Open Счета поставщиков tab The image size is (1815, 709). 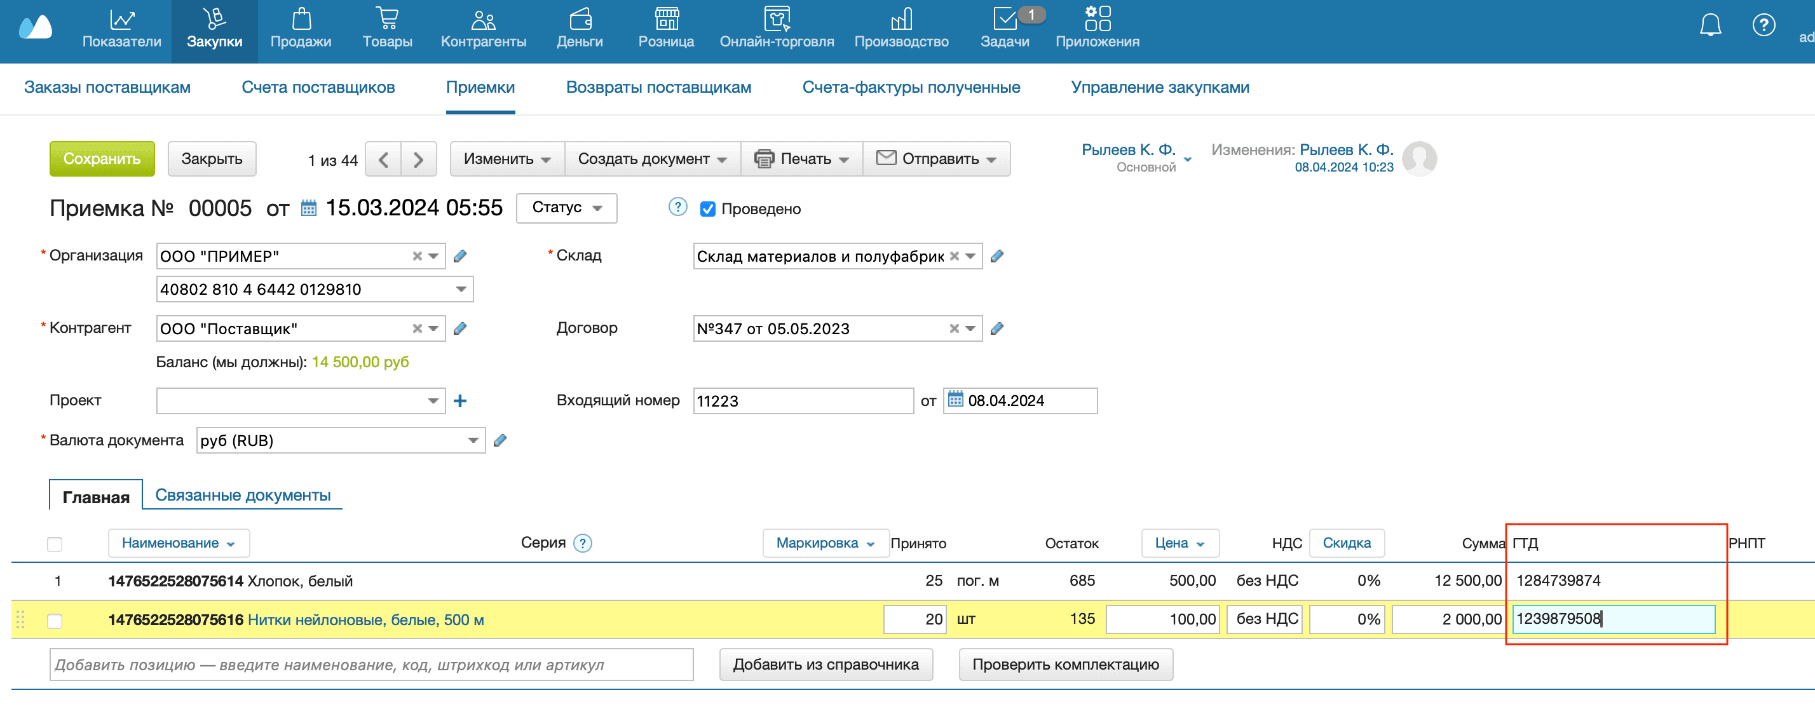(318, 87)
